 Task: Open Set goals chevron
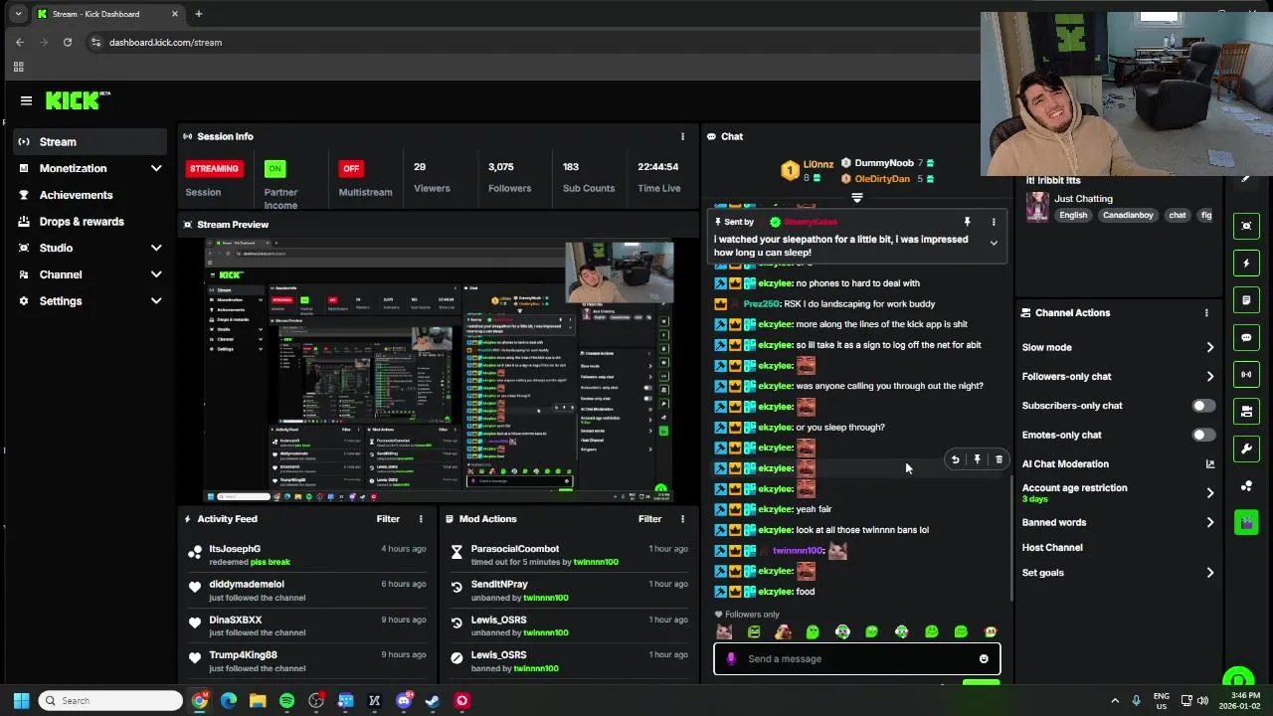click(1210, 573)
